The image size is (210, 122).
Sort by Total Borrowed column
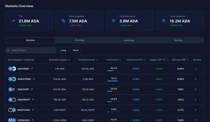coord(88,60)
